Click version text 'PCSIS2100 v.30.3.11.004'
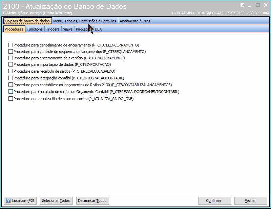This screenshot has height=209, width=271. pos(248,13)
